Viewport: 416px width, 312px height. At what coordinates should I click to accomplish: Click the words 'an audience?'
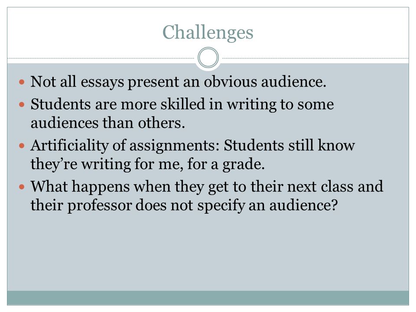(x=293, y=205)
